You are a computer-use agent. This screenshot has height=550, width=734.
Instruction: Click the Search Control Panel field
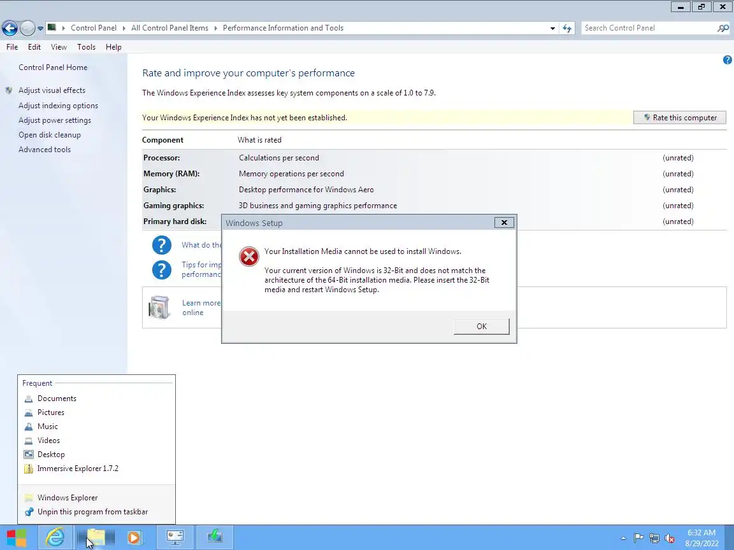click(649, 28)
